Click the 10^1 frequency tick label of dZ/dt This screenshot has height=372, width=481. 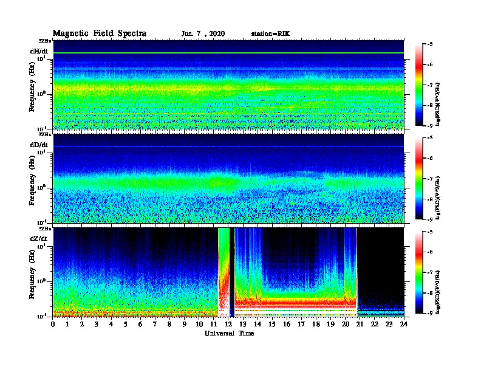coord(41,246)
